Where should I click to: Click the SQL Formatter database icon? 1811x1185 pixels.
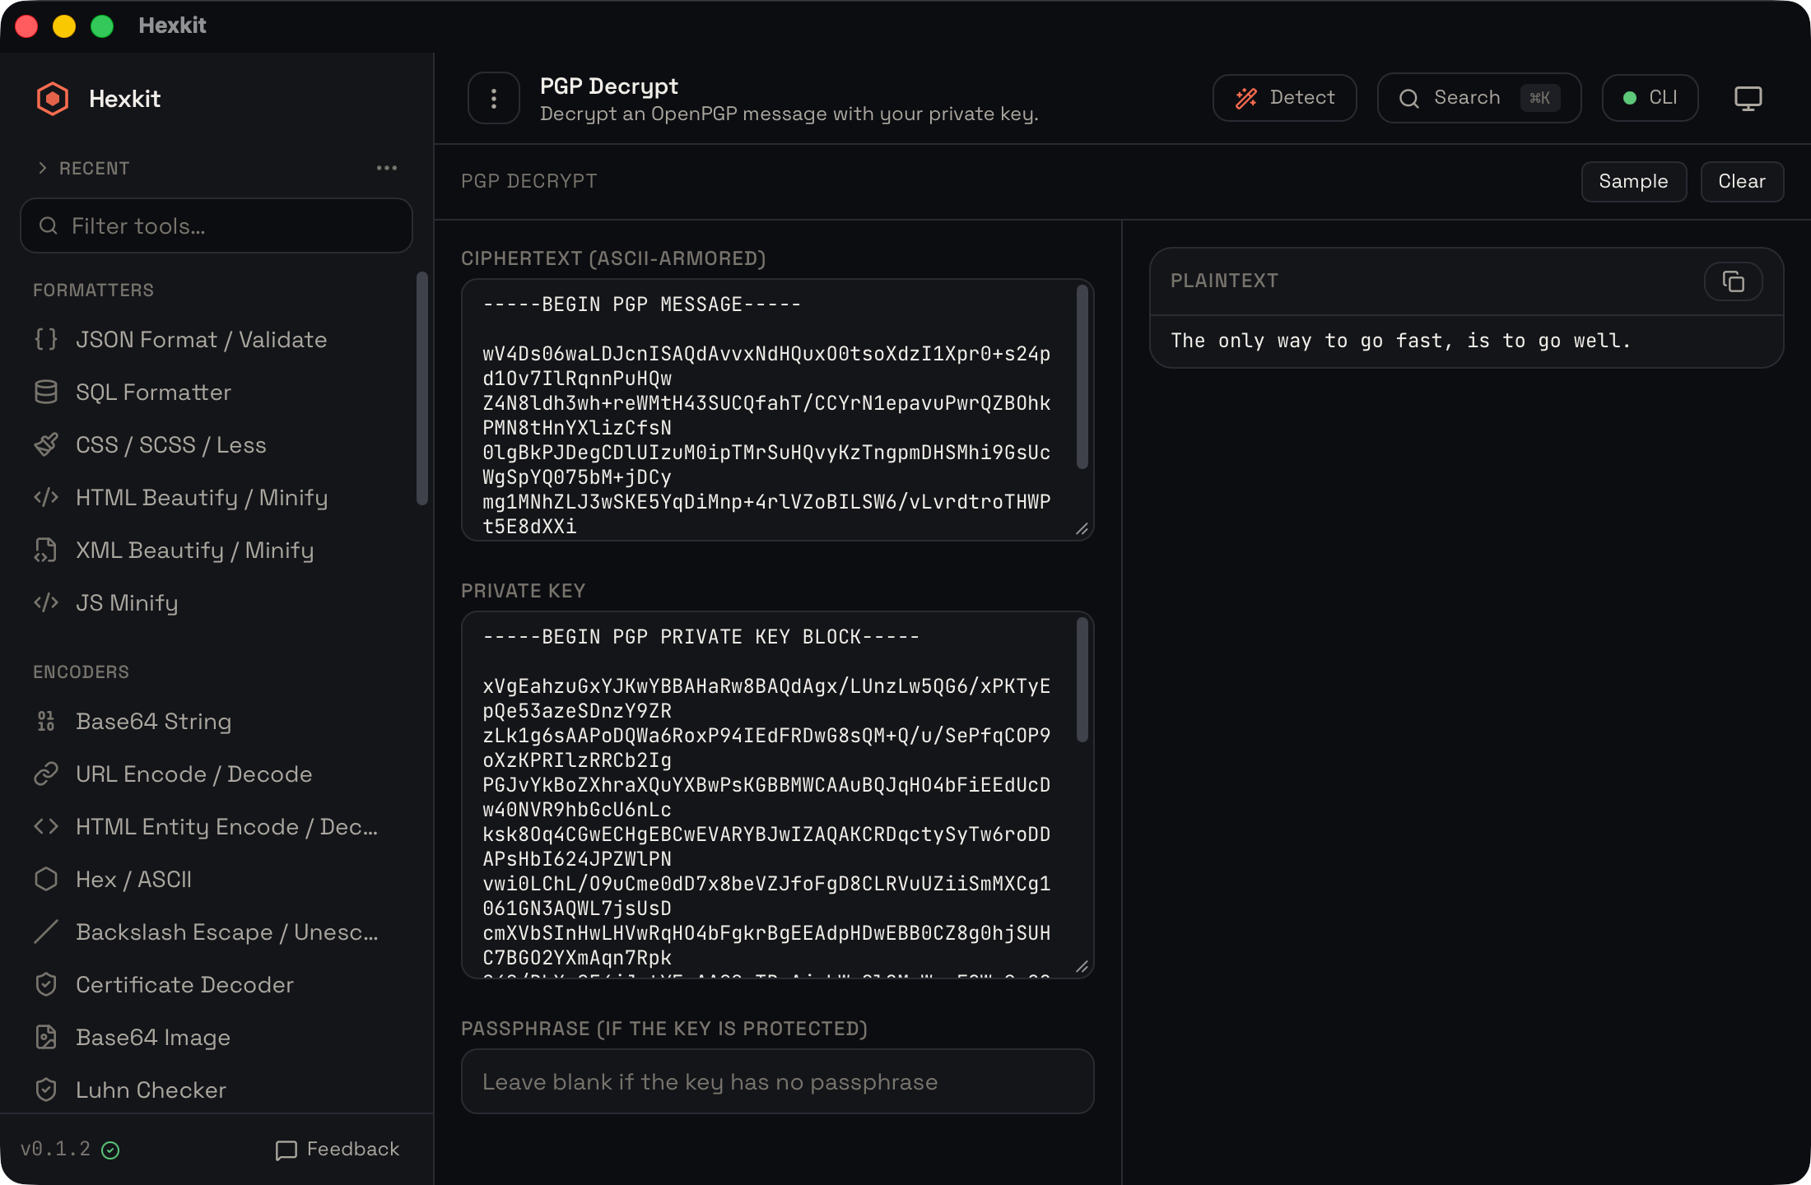click(46, 392)
